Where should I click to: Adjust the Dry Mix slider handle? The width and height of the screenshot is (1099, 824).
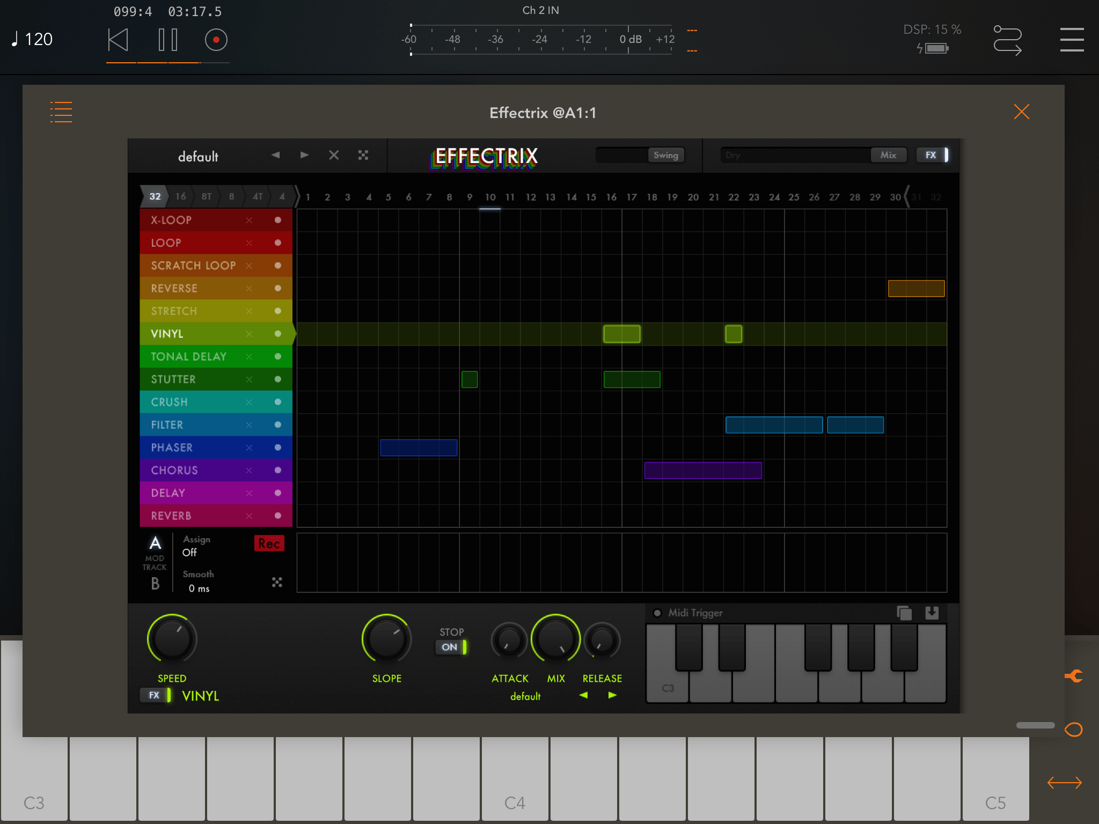pyautogui.click(x=888, y=155)
